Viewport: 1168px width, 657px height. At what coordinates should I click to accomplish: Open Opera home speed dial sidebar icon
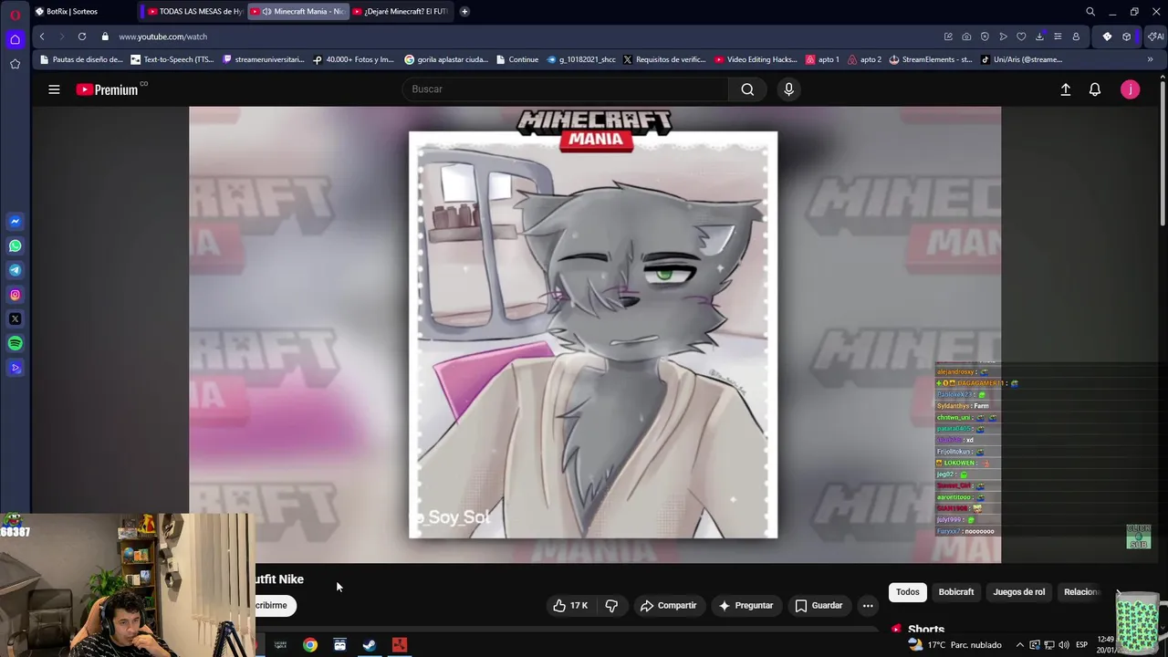pyautogui.click(x=15, y=39)
